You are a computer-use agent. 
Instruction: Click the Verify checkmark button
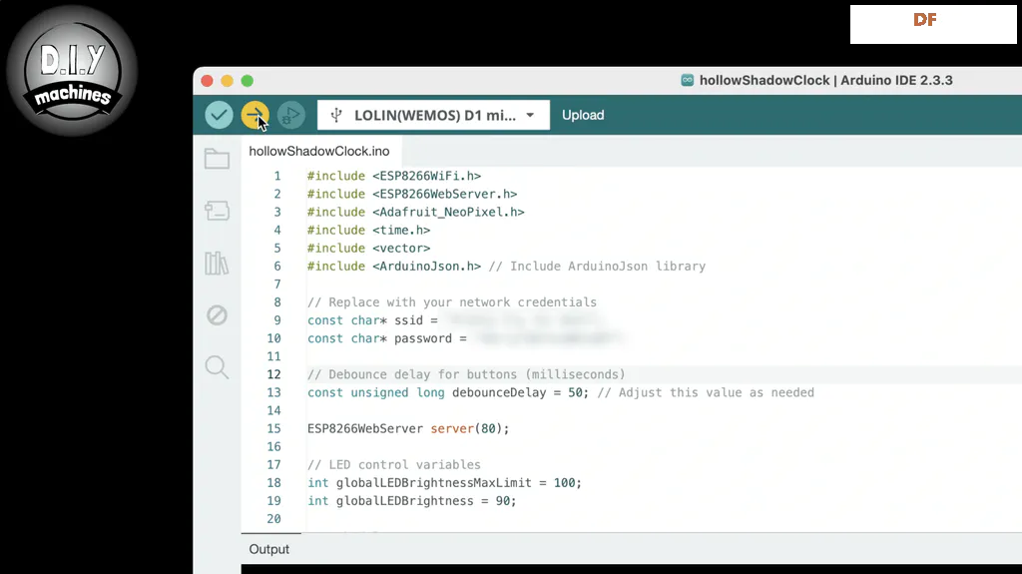click(x=219, y=116)
